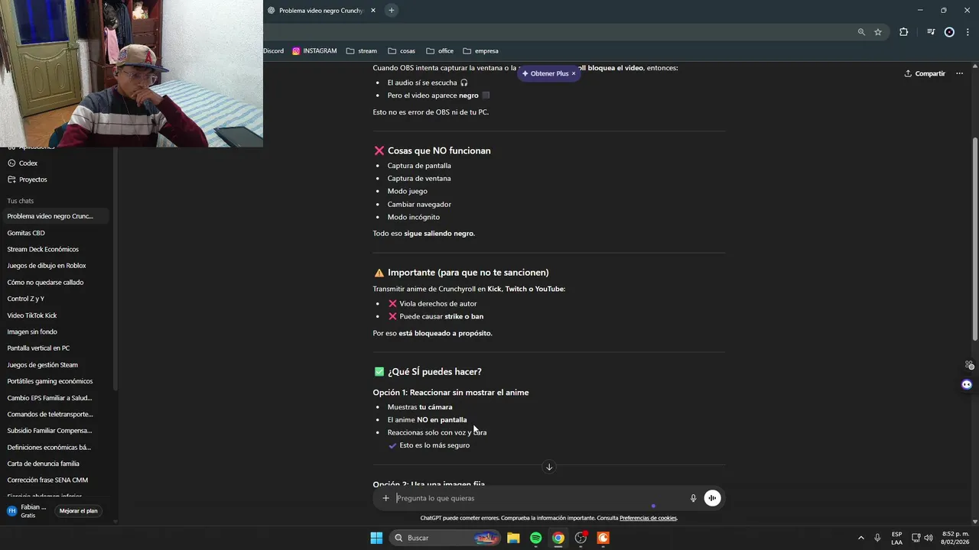Open the clock and date flyout

click(x=955, y=538)
